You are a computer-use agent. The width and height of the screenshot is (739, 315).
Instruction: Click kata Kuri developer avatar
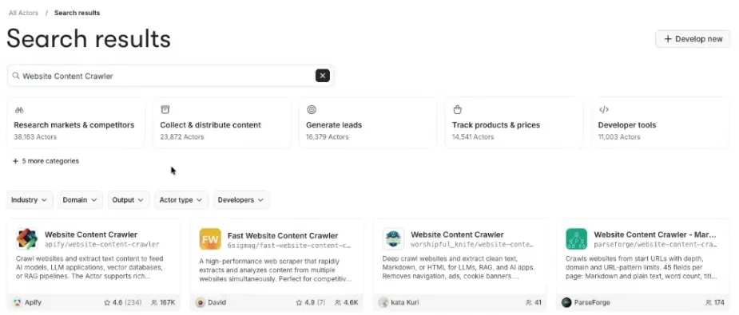pyautogui.click(x=383, y=302)
